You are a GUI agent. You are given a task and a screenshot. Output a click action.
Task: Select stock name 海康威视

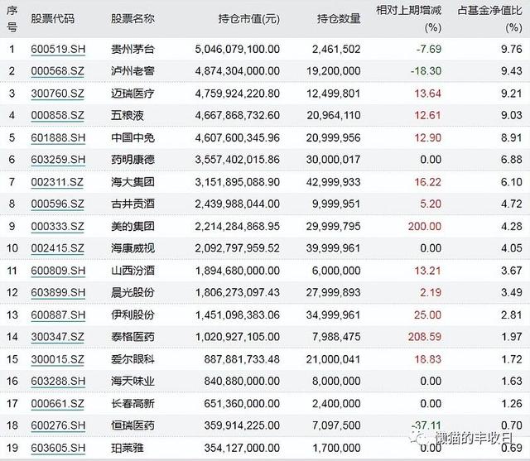point(132,248)
